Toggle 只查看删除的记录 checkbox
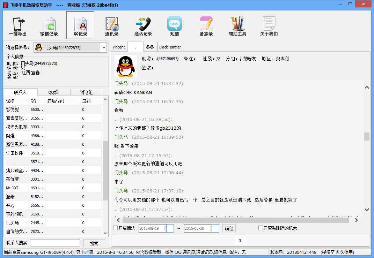 pos(261,228)
